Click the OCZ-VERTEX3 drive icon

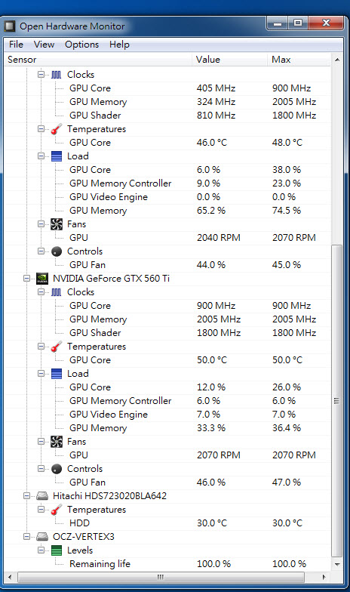click(42, 536)
